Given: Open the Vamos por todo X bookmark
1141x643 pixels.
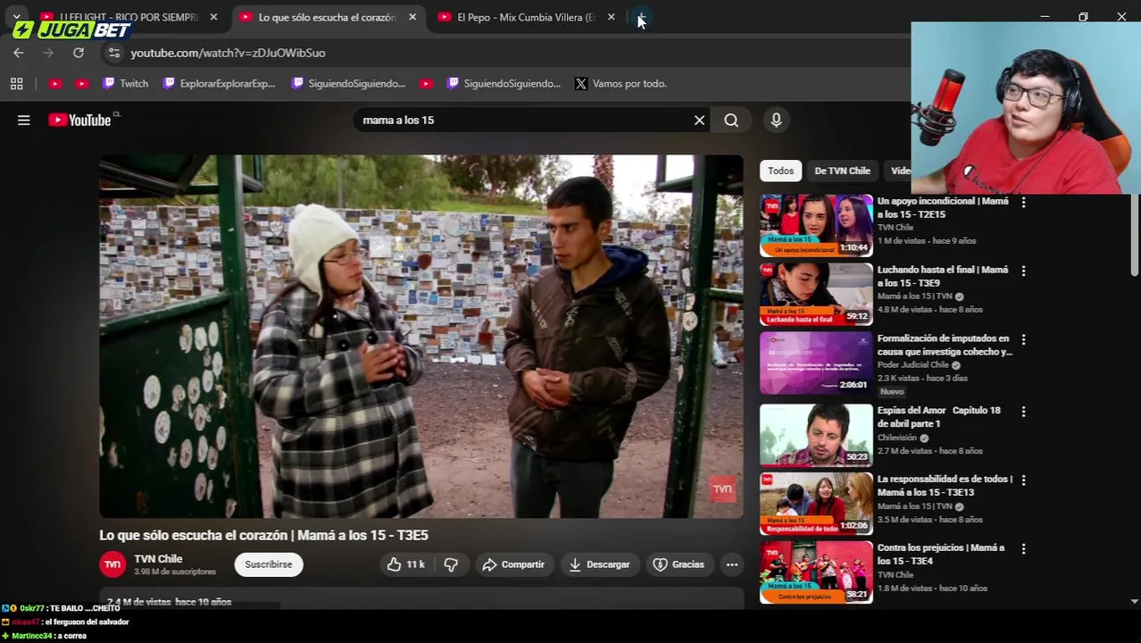Looking at the screenshot, I should click(x=620, y=83).
